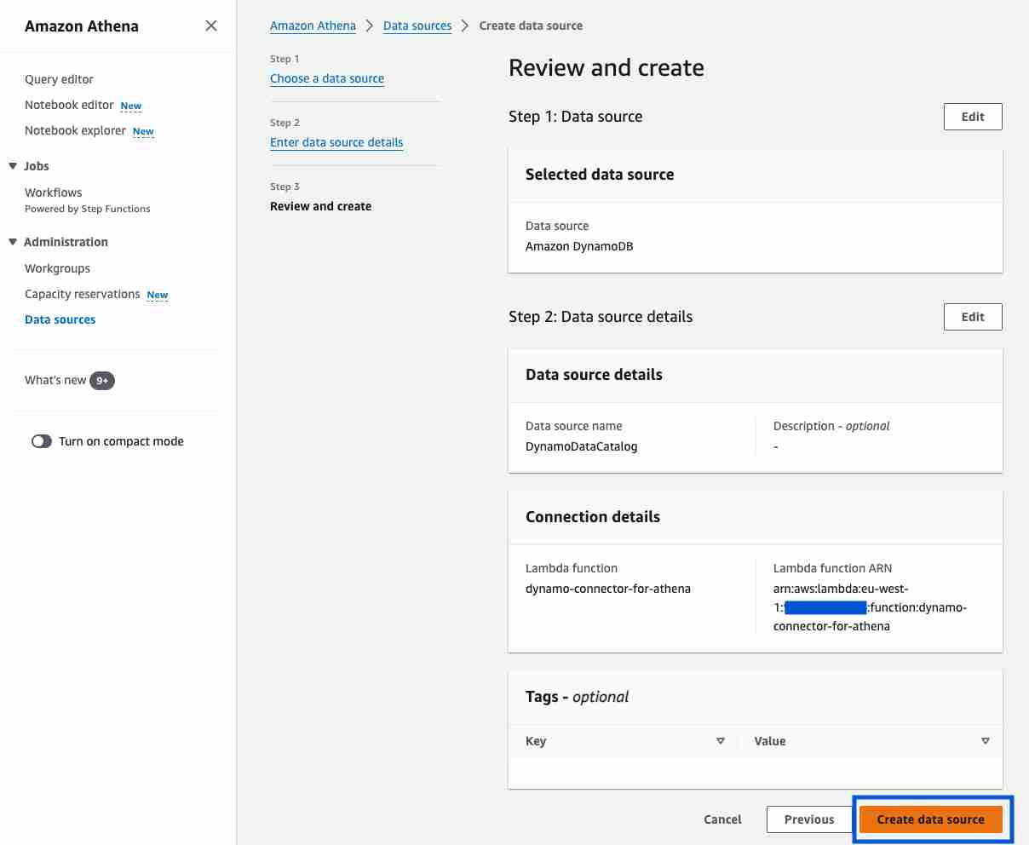Open Query editor in the sidebar
The height and width of the screenshot is (845, 1029).
point(59,79)
